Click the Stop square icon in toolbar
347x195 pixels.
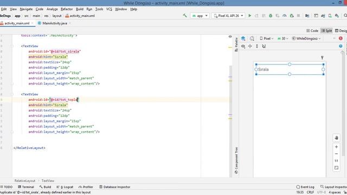[x=298, y=16]
